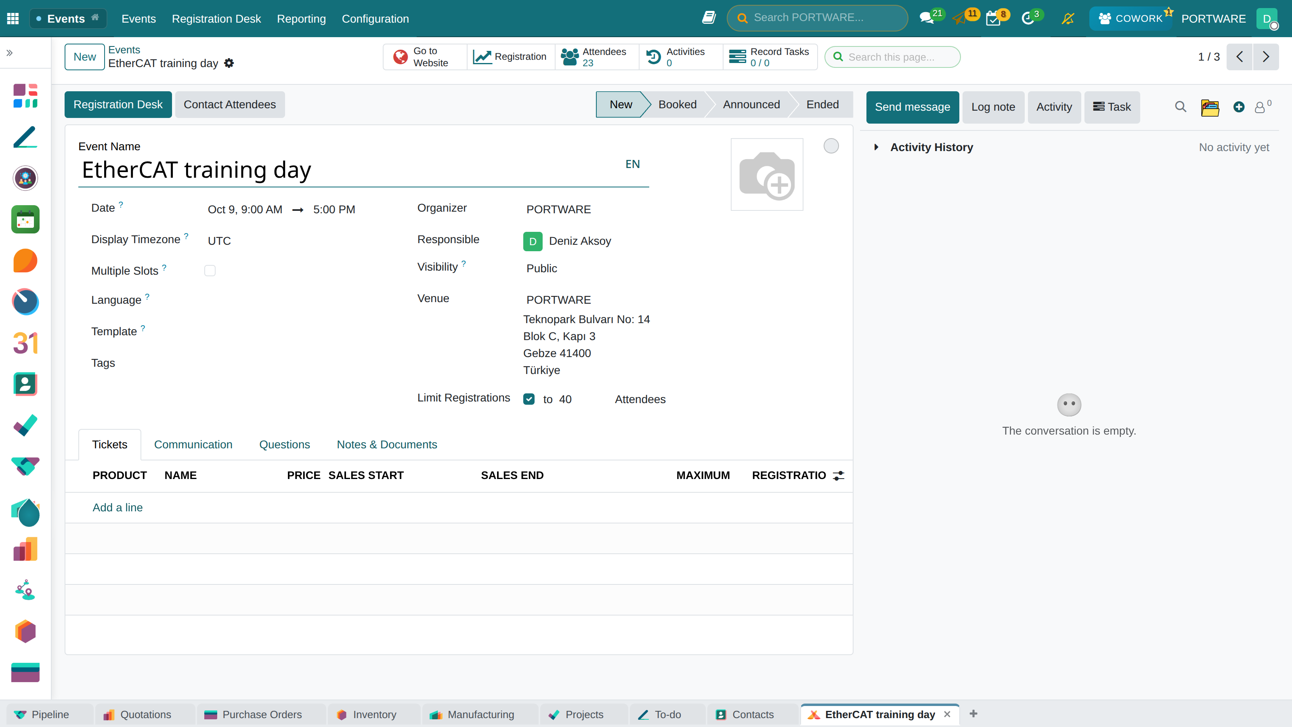Open the Calendar 31 app in sidebar
The image size is (1292, 727).
(x=25, y=343)
